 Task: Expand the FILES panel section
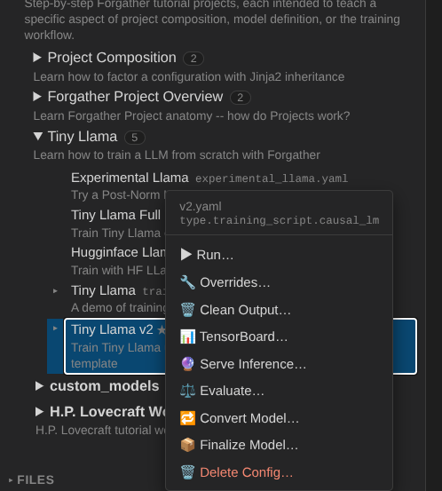coord(11,479)
